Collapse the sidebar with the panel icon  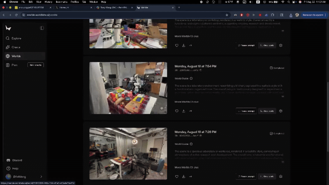(42, 28)
